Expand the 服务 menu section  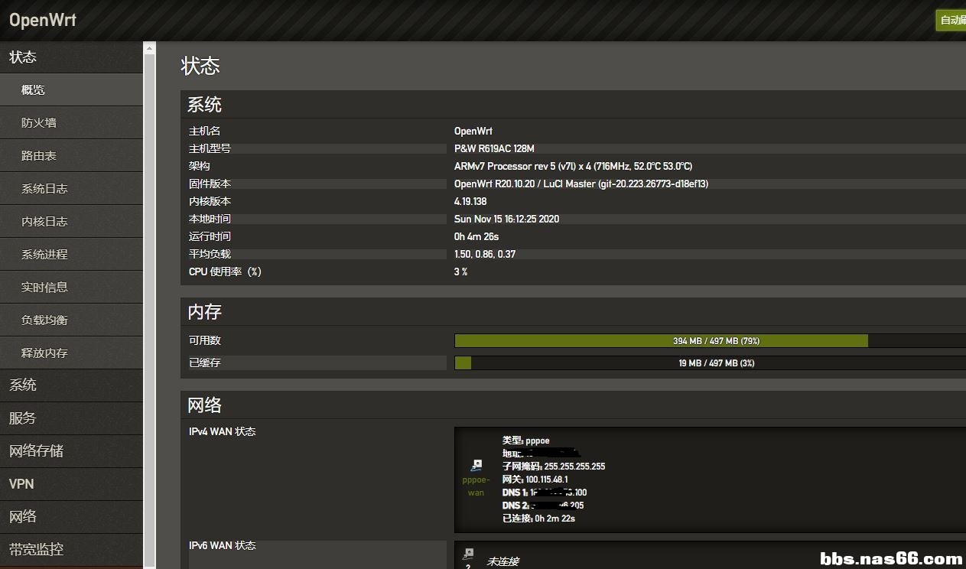click(23, 418)
